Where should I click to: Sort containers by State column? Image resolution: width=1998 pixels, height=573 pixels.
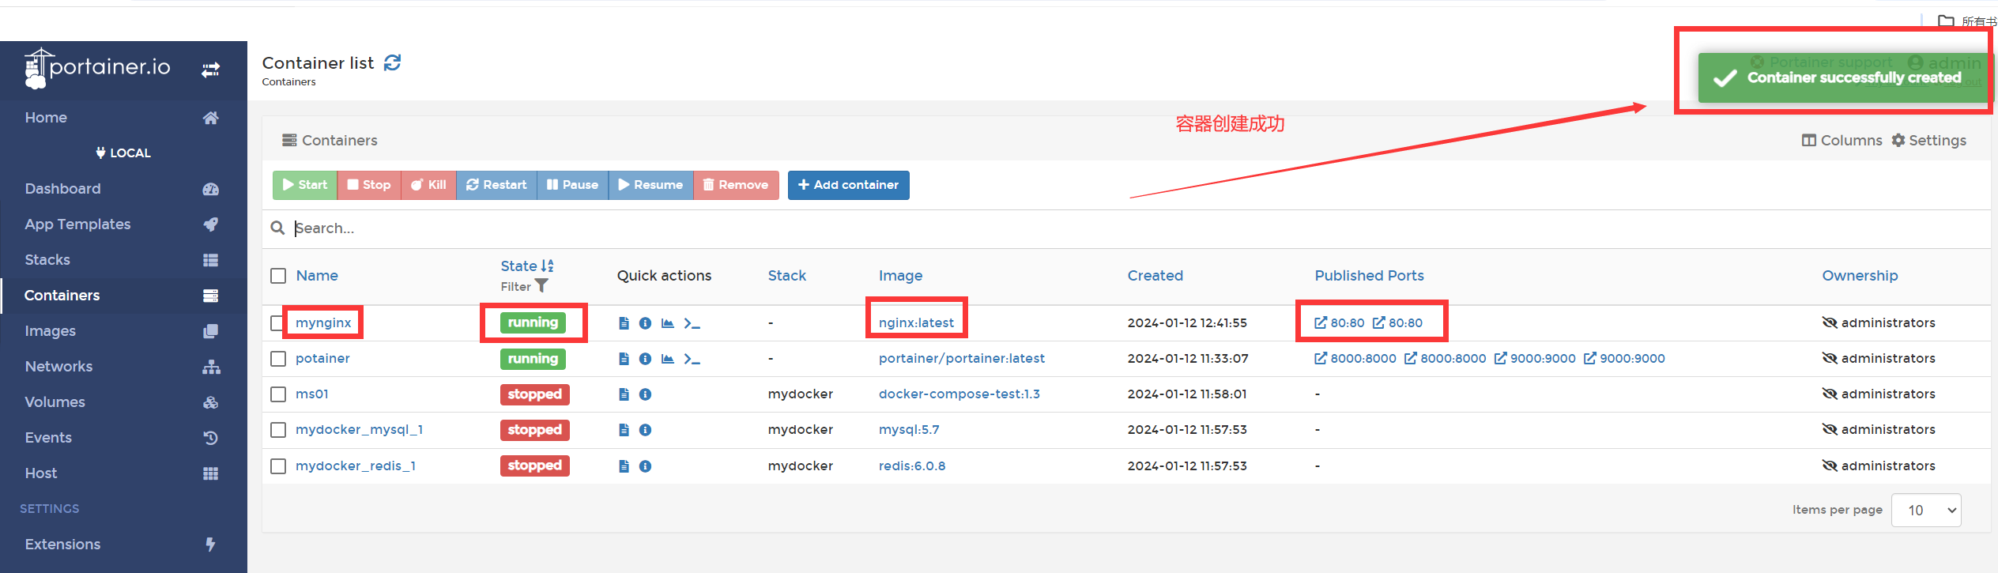(x=527, y=266)
